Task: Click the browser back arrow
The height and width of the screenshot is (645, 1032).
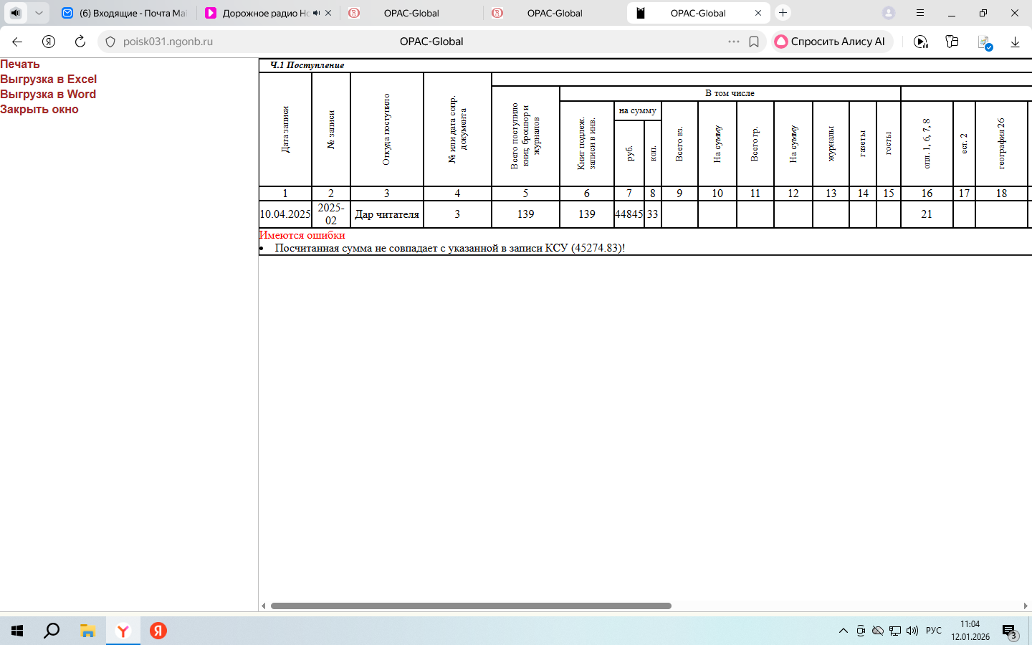Action: click(17, 42)
